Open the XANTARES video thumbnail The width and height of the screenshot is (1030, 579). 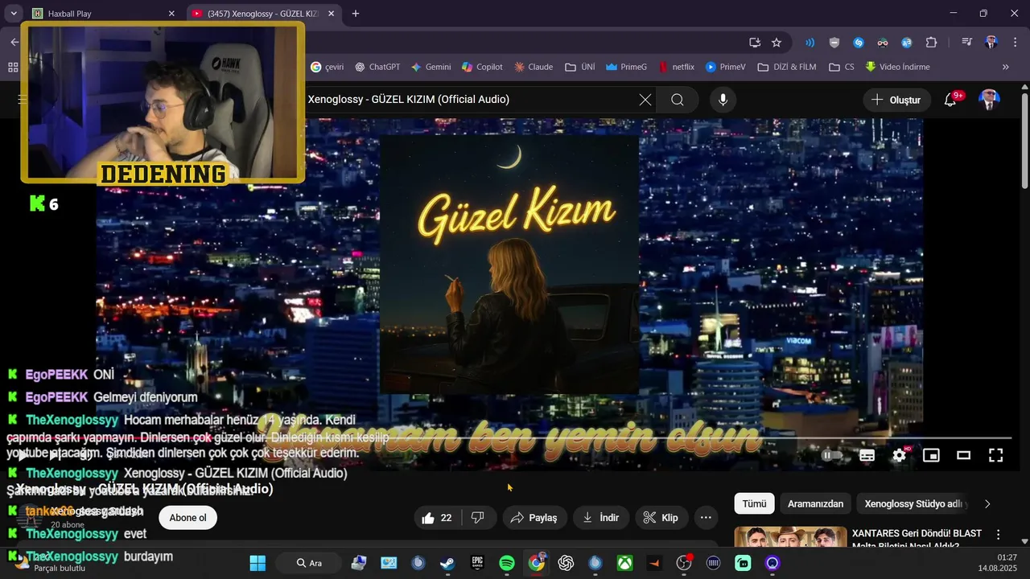[790, 536]
